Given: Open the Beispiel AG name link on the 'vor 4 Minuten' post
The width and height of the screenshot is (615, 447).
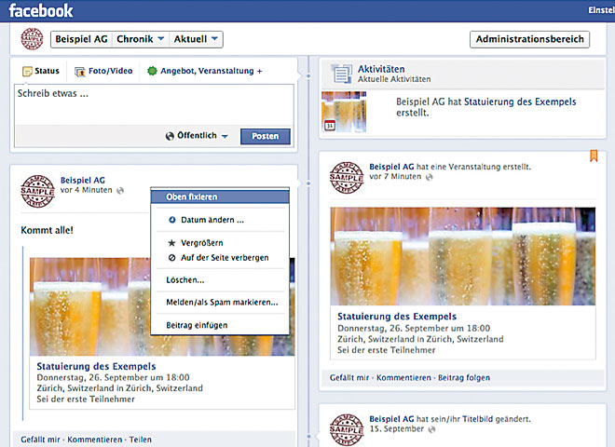Looking at the screenshot, I should [82, 181].
